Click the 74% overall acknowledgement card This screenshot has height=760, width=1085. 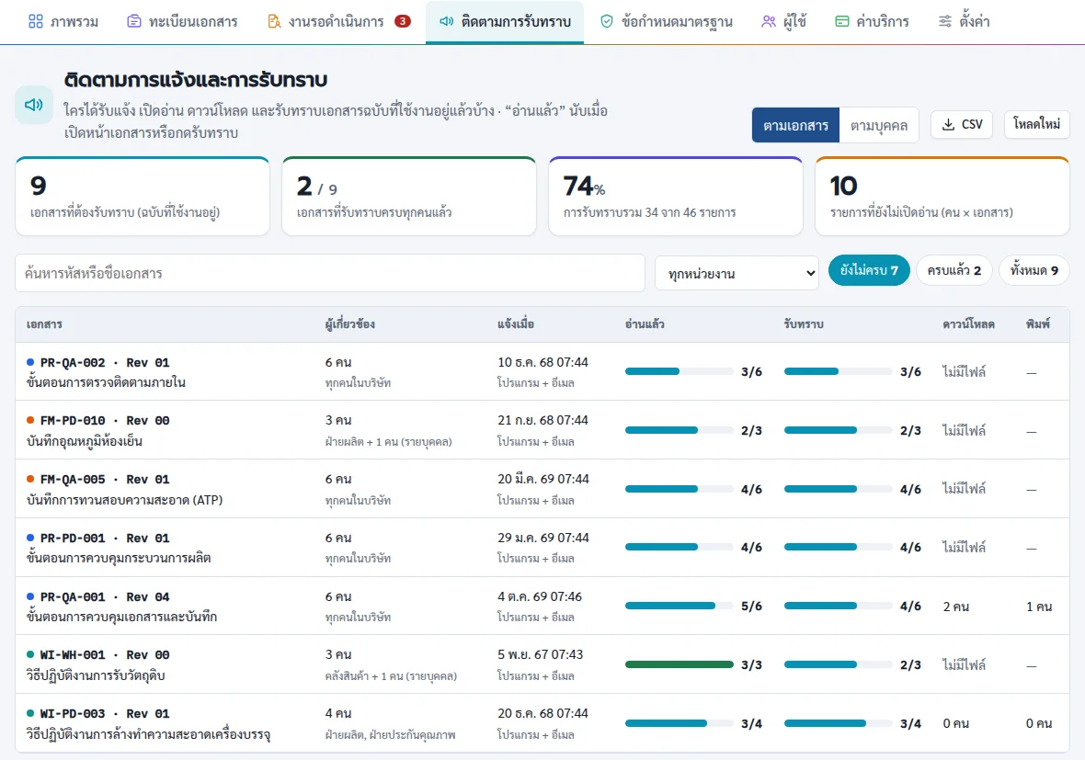click(x=675, y=197)
